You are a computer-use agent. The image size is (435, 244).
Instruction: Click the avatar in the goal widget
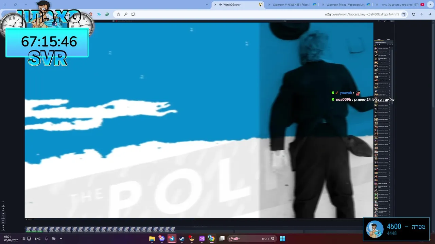(x=375, y=229)
